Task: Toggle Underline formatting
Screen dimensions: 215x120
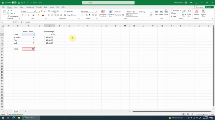Action: tap(28, 15)
